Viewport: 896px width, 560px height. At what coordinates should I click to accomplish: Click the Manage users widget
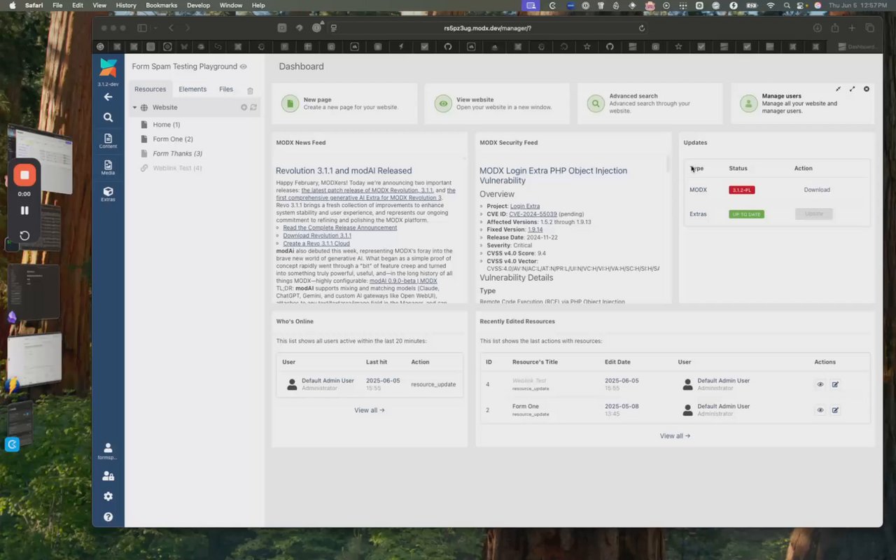pyautogui.click(x=803, y=104)
